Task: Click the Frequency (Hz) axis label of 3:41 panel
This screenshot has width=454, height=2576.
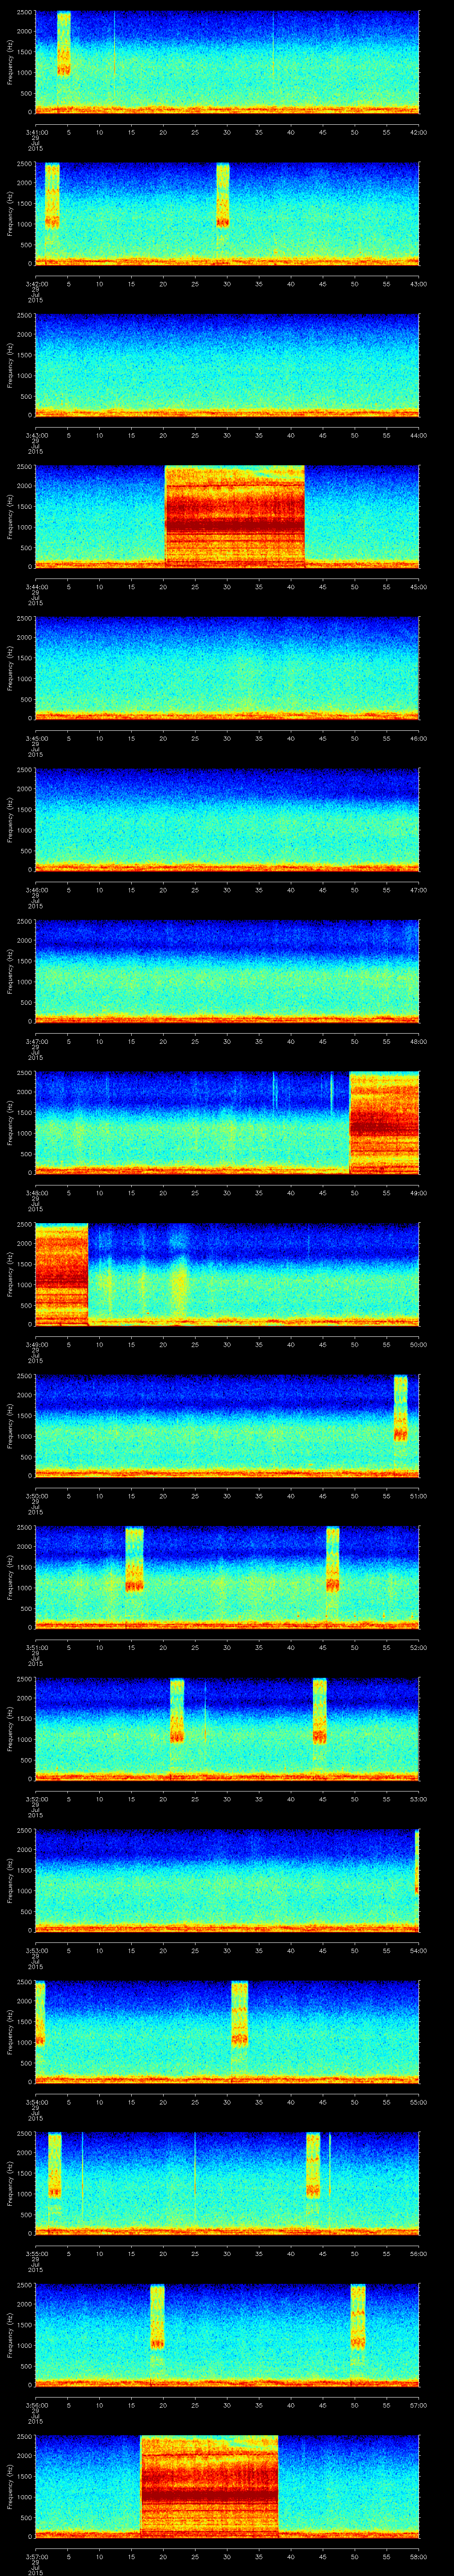Action: point(10,62)
